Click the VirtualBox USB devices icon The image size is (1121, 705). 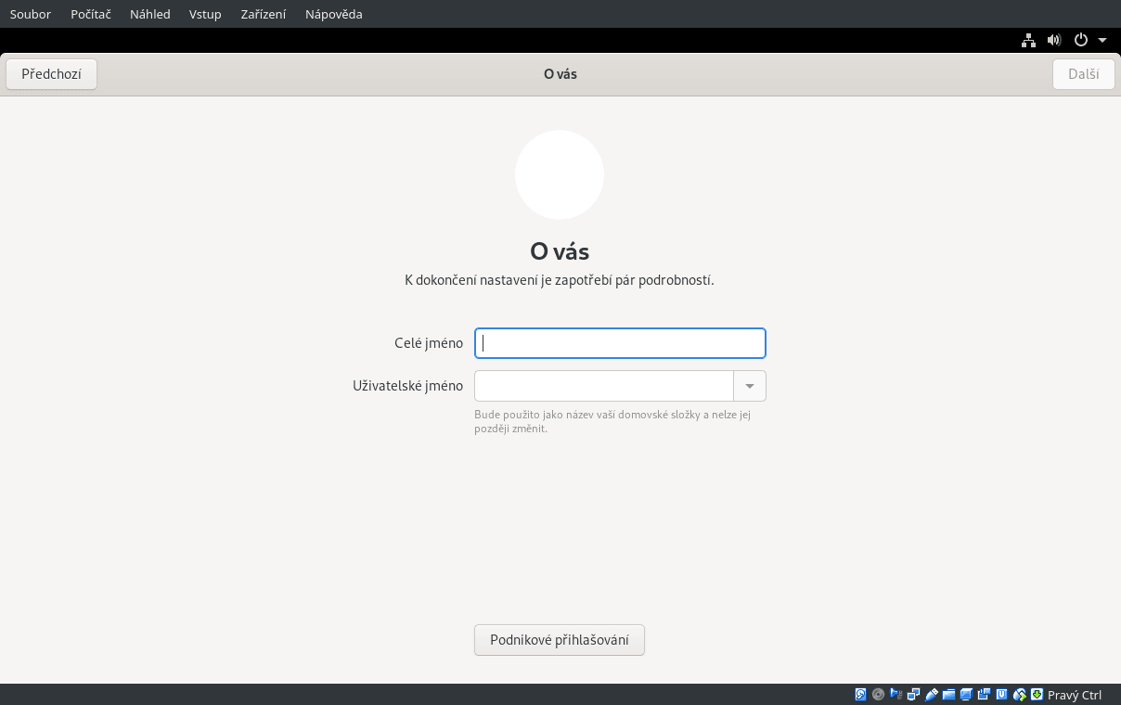(931, 694)
